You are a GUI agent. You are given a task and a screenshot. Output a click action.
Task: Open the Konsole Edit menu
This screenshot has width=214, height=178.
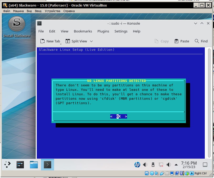[x=52, y=31]
